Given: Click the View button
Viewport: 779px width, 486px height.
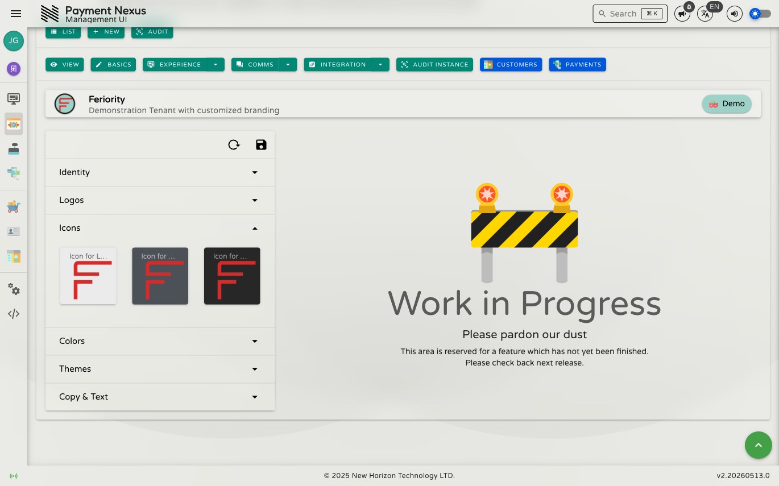Looking at the screenshot, I should point(65,65).
